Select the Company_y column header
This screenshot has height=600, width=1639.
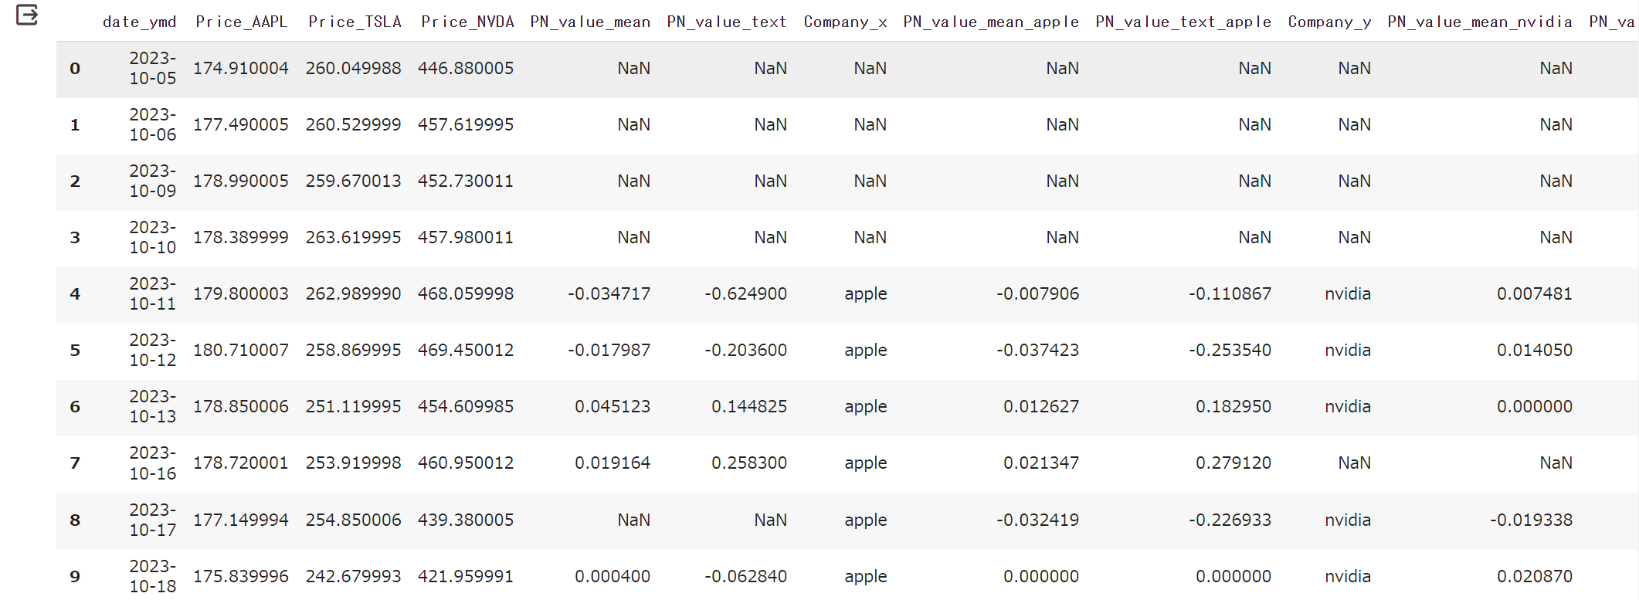tap(1329, 22)
